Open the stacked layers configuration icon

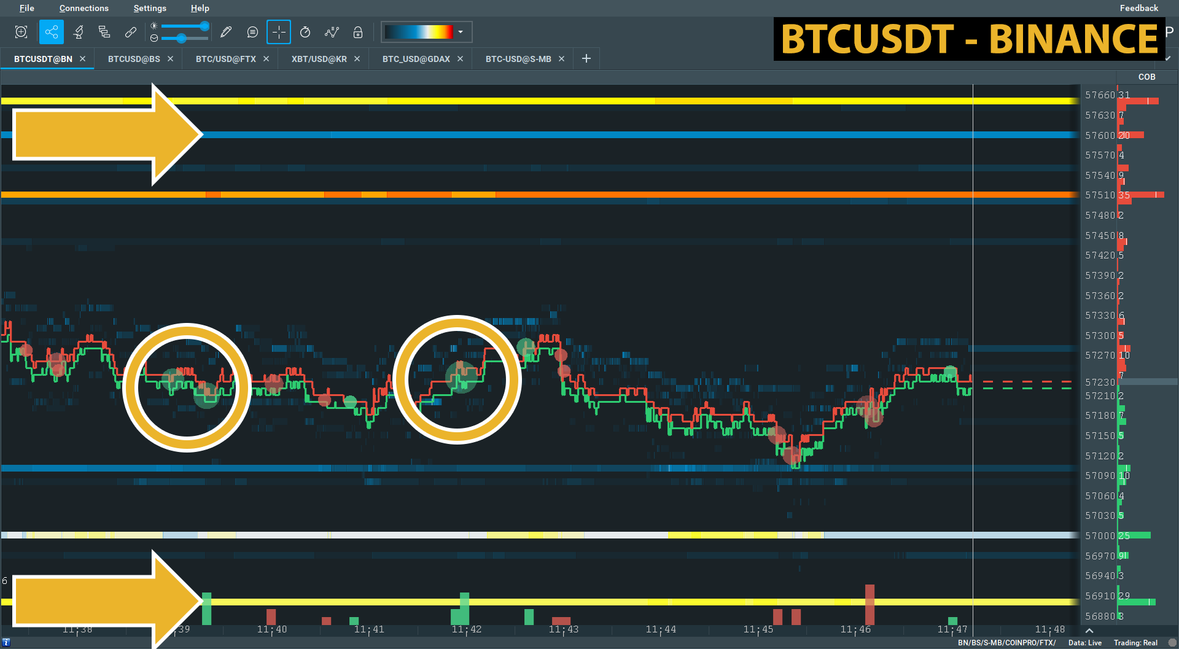coord(104,32)
